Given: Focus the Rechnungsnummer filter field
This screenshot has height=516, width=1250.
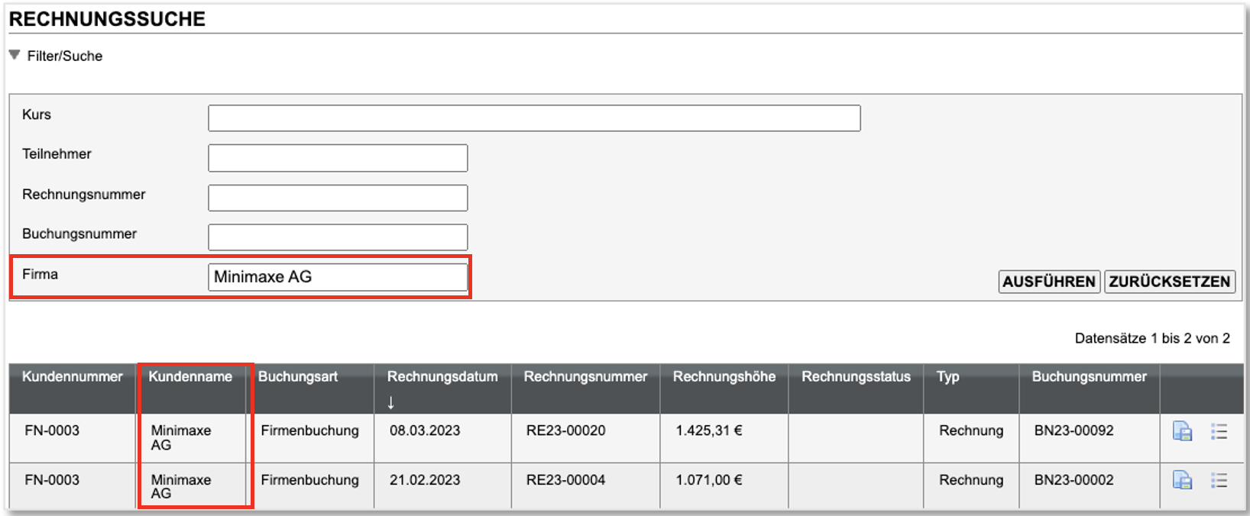Looking at the screenshot, I should 338,198.
